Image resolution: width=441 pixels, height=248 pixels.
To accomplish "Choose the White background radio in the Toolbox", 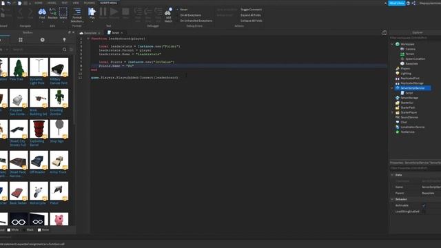I will point(9,230).
